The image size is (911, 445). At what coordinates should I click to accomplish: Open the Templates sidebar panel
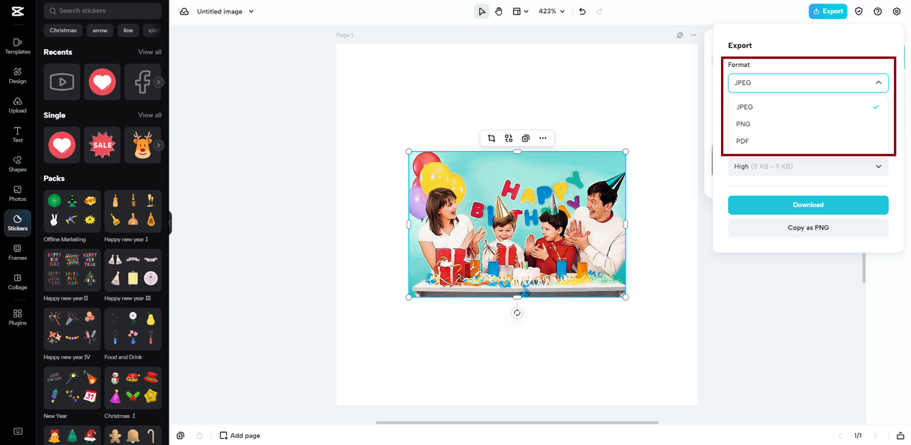tap(18, 46)
